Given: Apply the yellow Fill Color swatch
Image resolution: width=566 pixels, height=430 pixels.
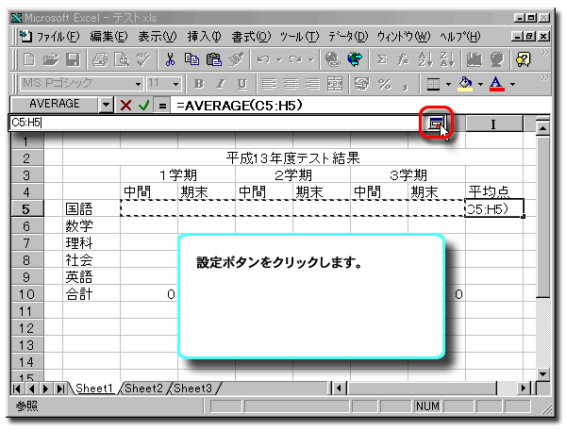Looking at the screenshot, I should 465,84.
